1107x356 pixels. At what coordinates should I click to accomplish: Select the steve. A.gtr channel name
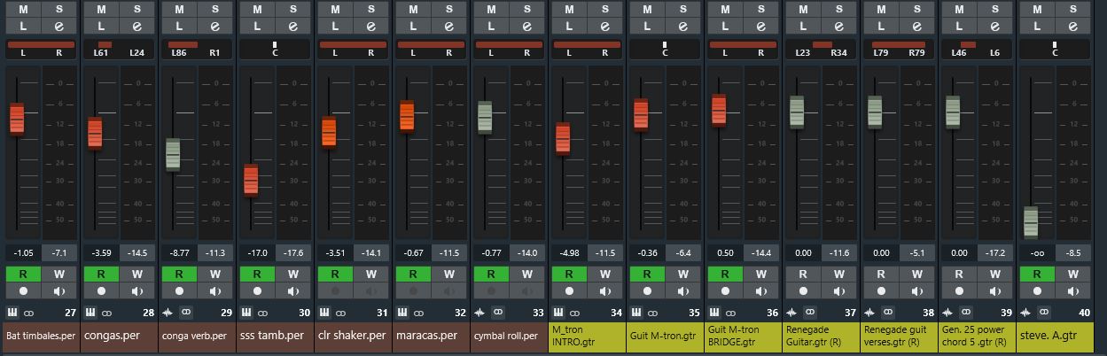pyautogui.click(x=1055, y=337)
